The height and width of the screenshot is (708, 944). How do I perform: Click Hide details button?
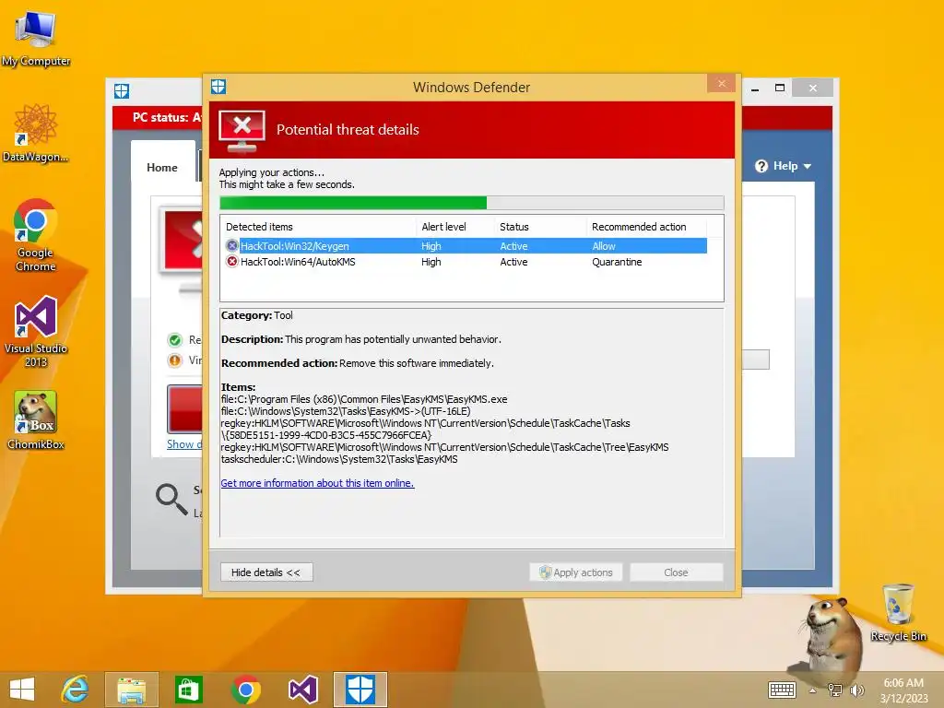click(x=266, y=572)
